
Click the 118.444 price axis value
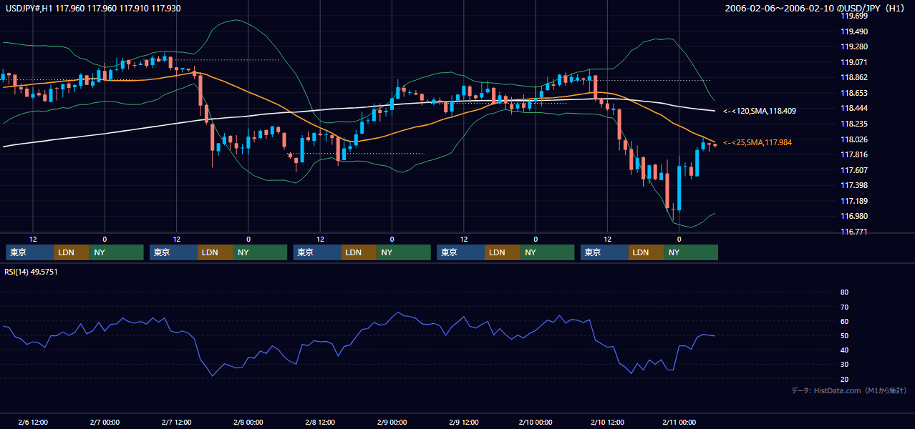point(853,109)
